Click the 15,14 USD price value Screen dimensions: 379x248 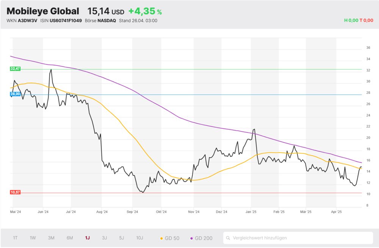tap(106, 11)
